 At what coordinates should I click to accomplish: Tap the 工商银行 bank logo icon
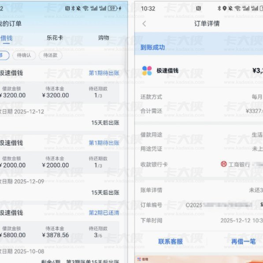click(x=224, y=164)
